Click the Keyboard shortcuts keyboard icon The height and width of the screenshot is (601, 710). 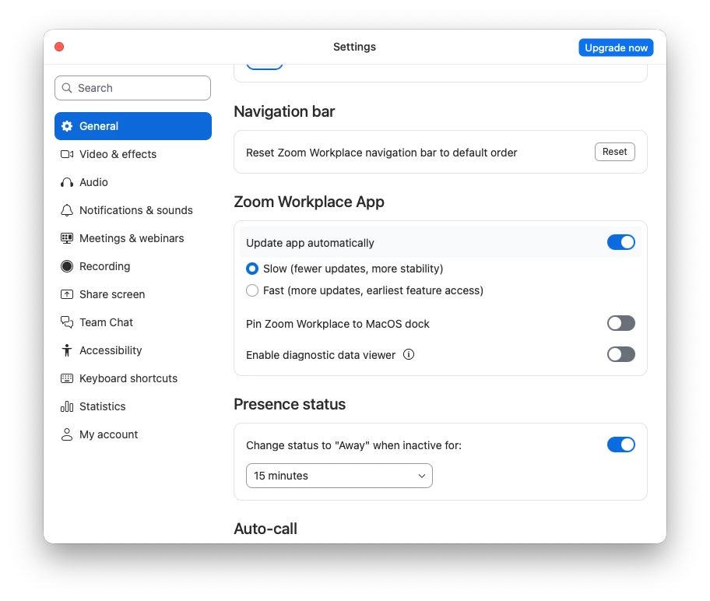(x=67, y=378)
